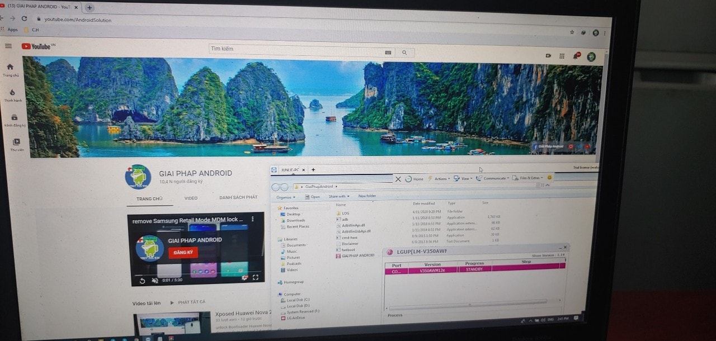Select Documents under Libraries
The width and height of the screenshot is (716, 341).
coord(294,245)
